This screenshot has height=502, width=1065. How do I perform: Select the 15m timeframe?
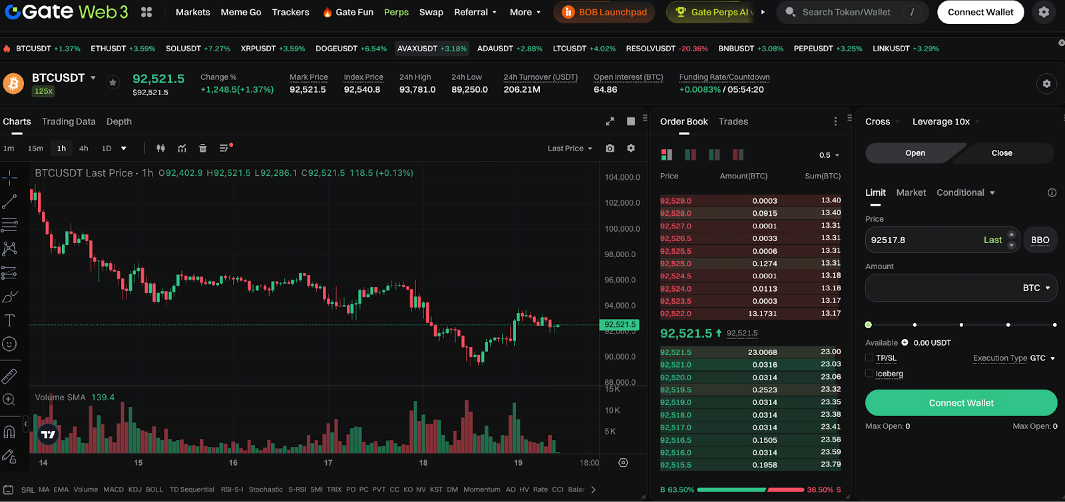click(36, 148)
